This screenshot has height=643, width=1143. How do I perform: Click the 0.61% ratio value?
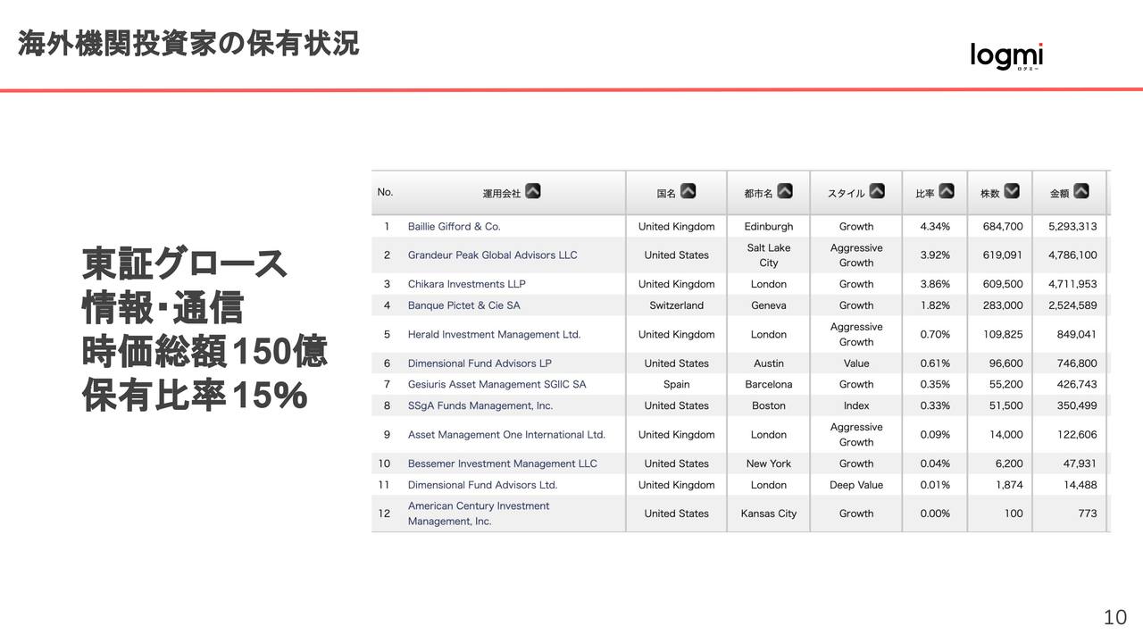click(x=935, y=363)
